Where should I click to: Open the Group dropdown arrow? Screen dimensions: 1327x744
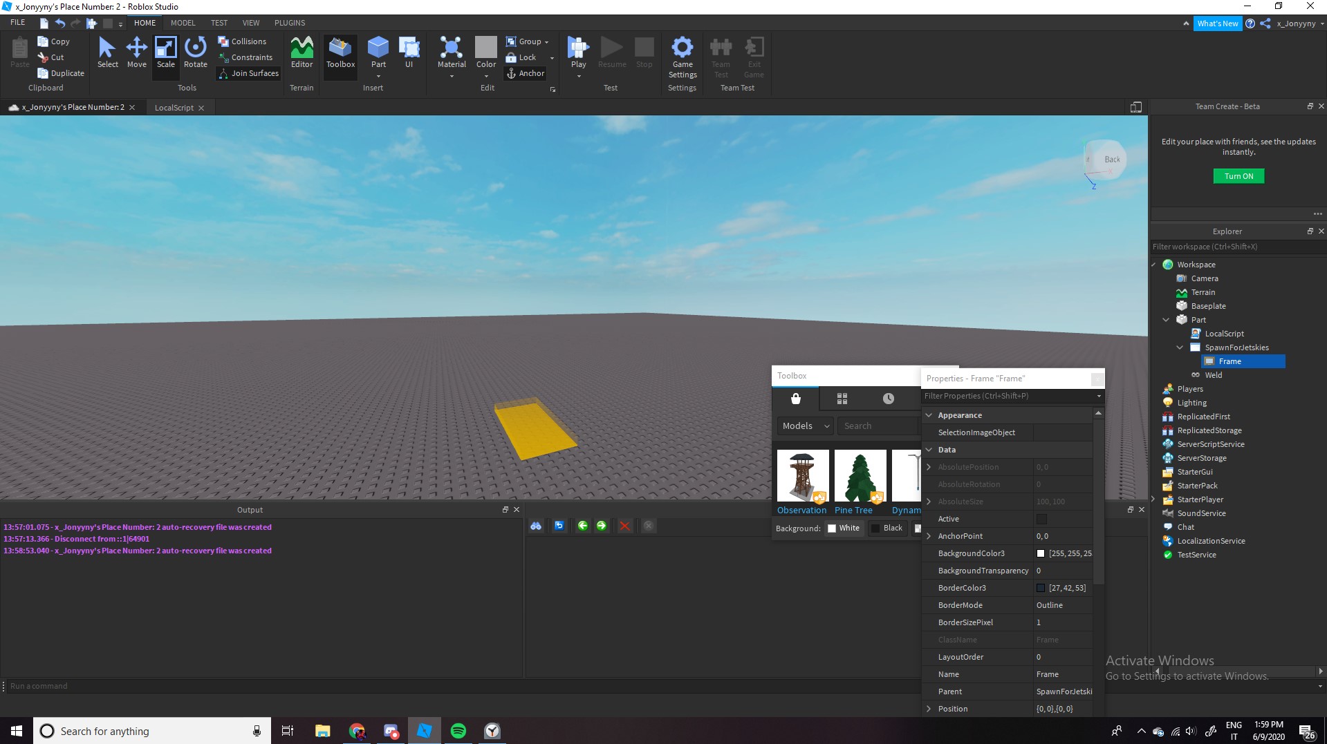click(x=546, y=42)
